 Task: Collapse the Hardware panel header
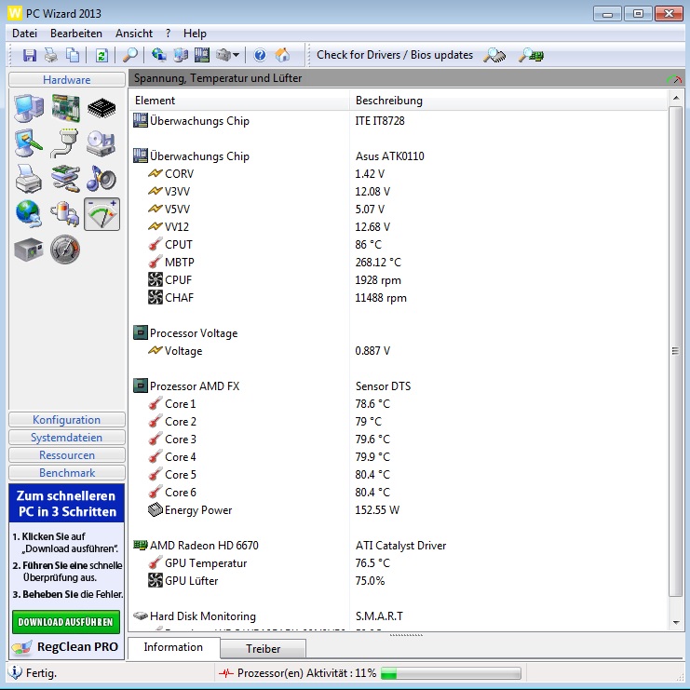tap(67, 80)
